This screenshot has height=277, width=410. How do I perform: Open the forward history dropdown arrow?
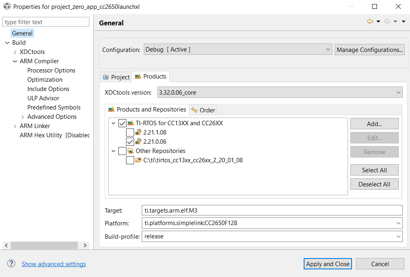coord(396,22)
